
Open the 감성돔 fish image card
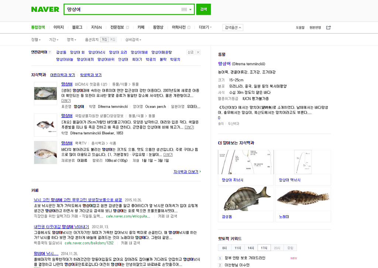coord(246,205)
